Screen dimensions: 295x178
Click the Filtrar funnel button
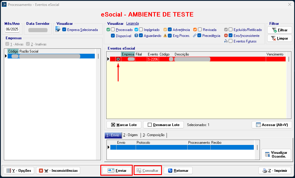[x=279, y=30]
